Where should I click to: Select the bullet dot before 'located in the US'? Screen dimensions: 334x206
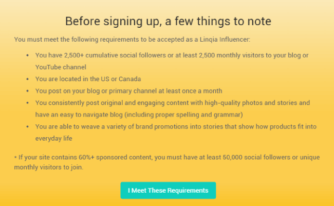[27, 79]
